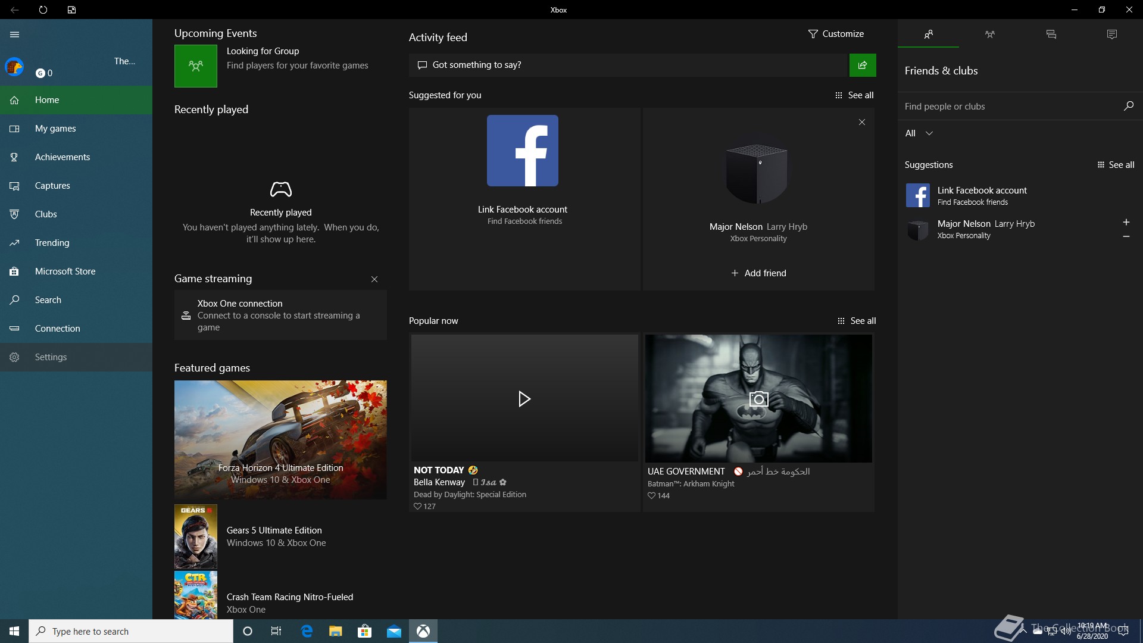
Task: Open Task View from the taskbar
Action: [x=276, y=631]
